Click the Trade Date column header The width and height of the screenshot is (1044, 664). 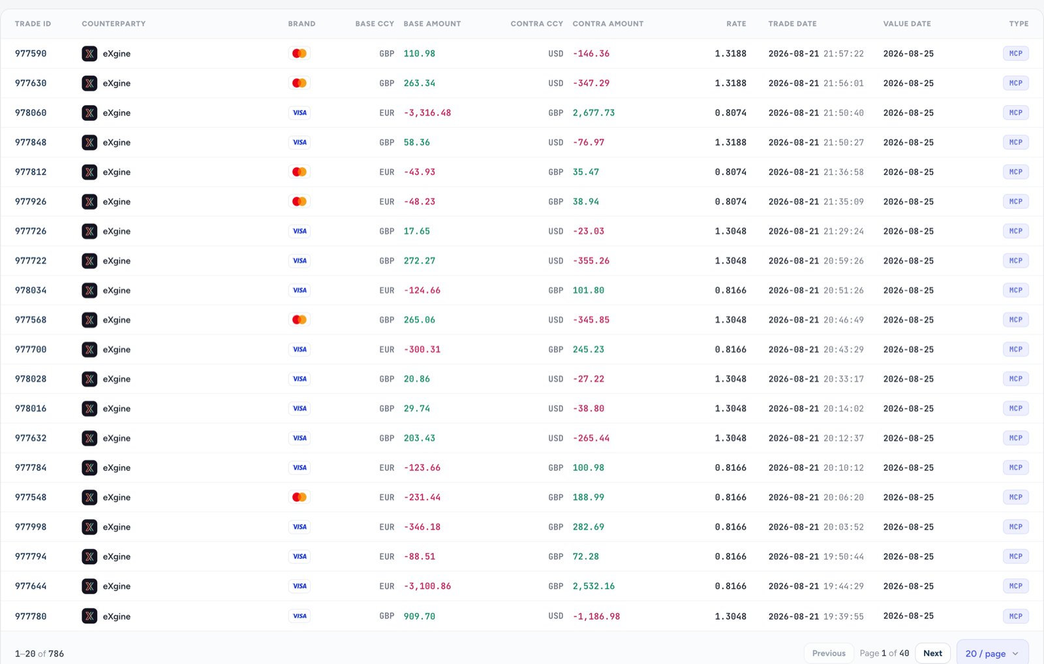coord(792,24)
